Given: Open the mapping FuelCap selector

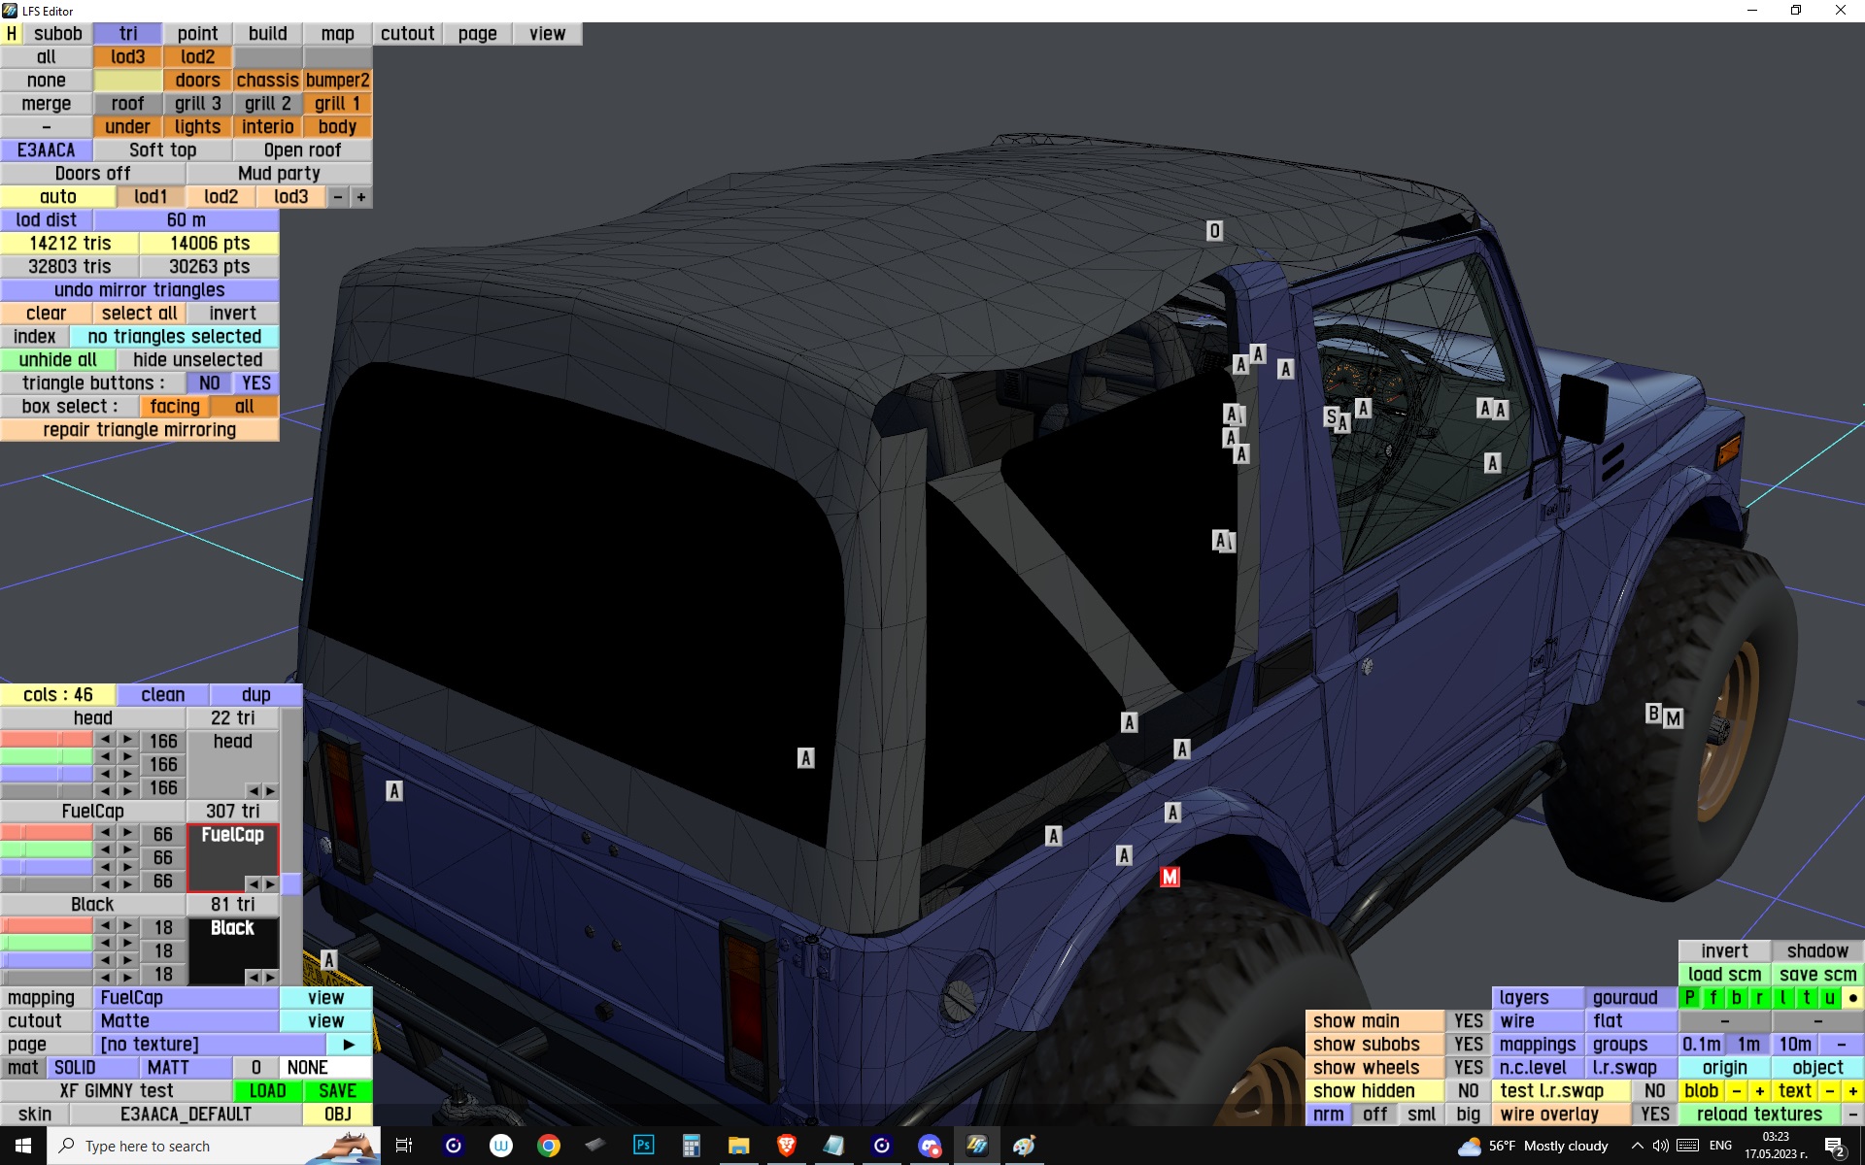Looking at the screenshot, I should coord(187,997).
